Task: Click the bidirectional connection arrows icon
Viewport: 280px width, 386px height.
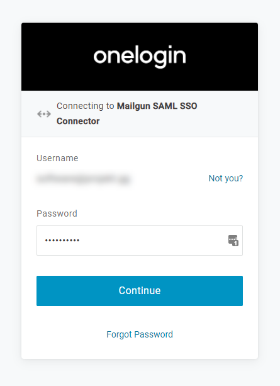Action: (x=44, y=114)
